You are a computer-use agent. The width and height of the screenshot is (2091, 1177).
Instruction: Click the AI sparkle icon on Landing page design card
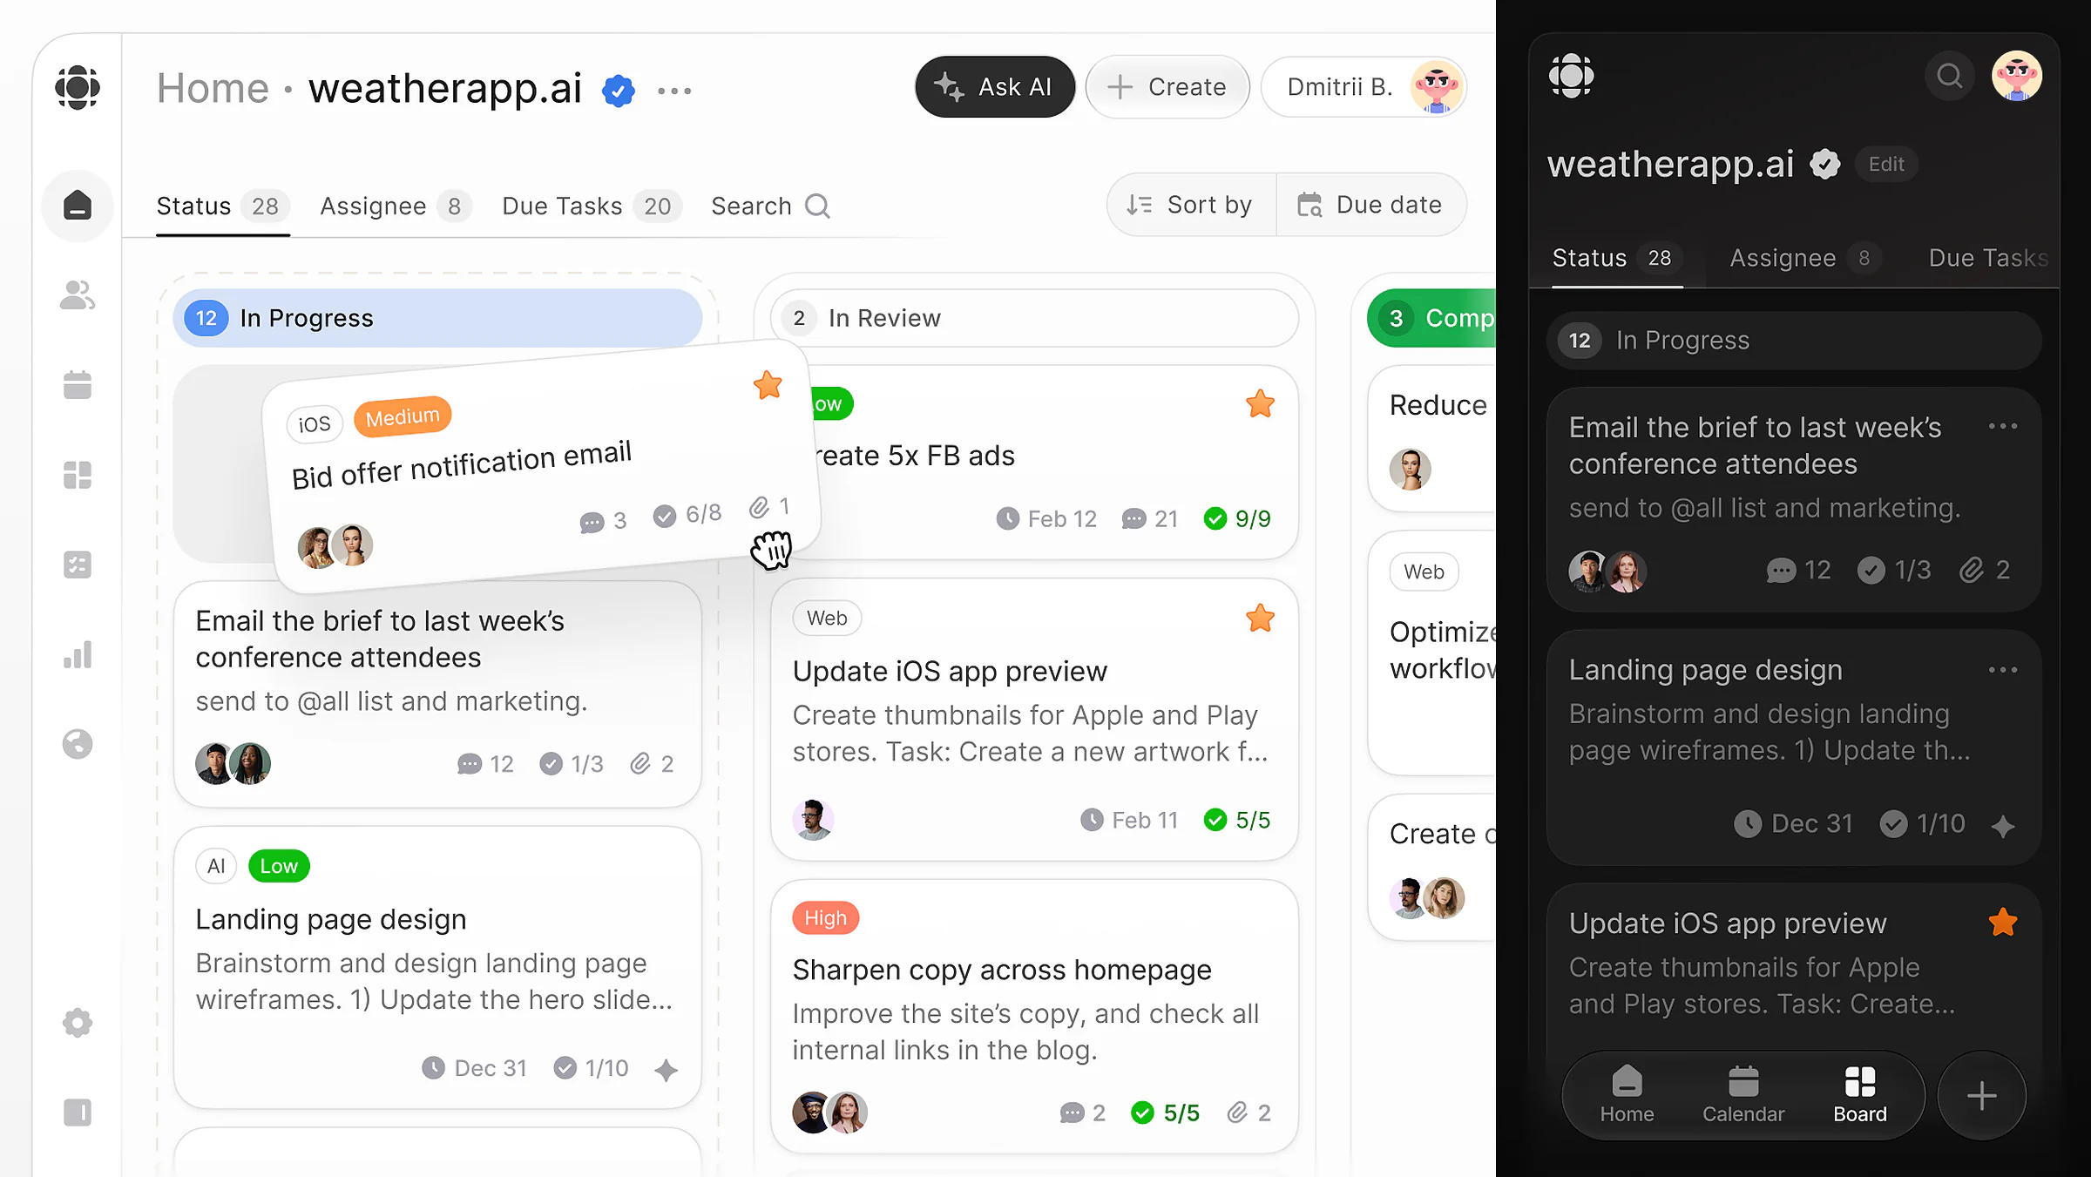tap(667, 1069)
